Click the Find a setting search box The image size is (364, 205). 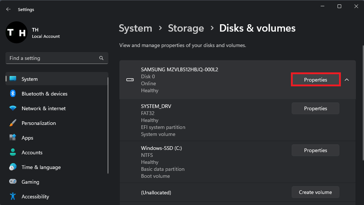[x=51, y=58]
